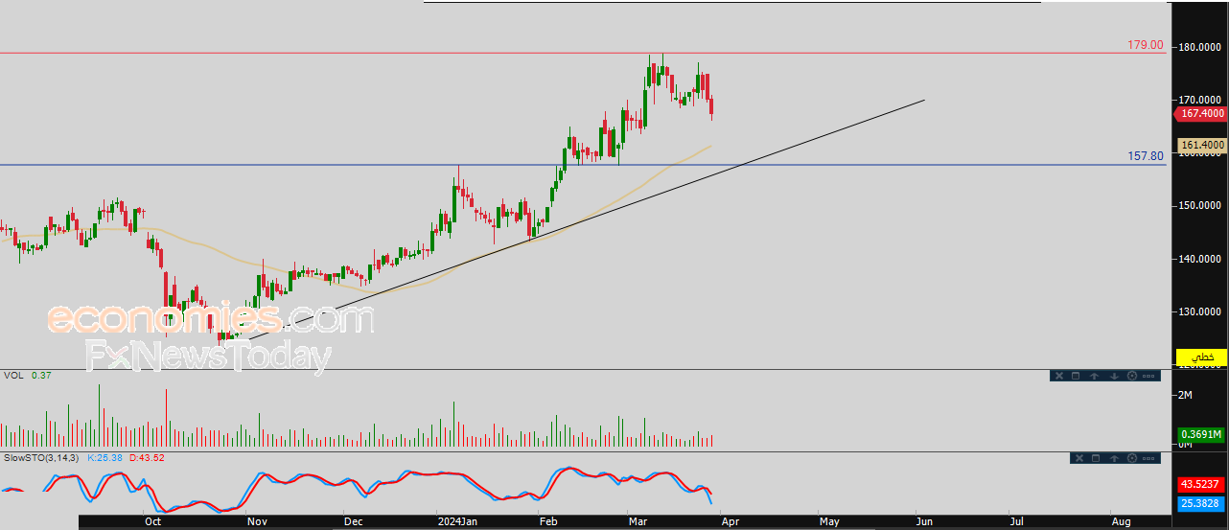Close the SlowSTO indicator panel
This screenshot has height=530, width=1229.
pyautogui.click(x=1079, y=458)
